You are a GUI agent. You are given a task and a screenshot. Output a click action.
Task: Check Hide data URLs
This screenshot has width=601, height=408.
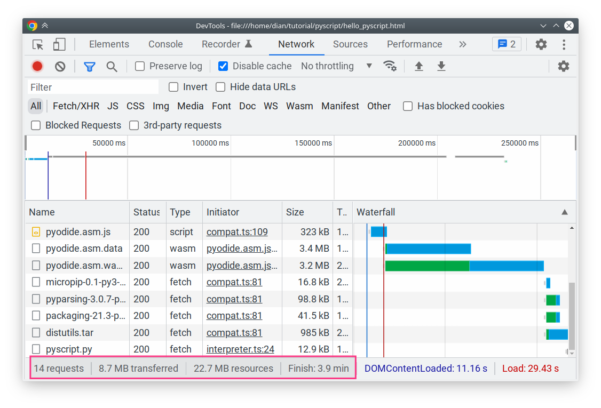[x=220, y=86]
